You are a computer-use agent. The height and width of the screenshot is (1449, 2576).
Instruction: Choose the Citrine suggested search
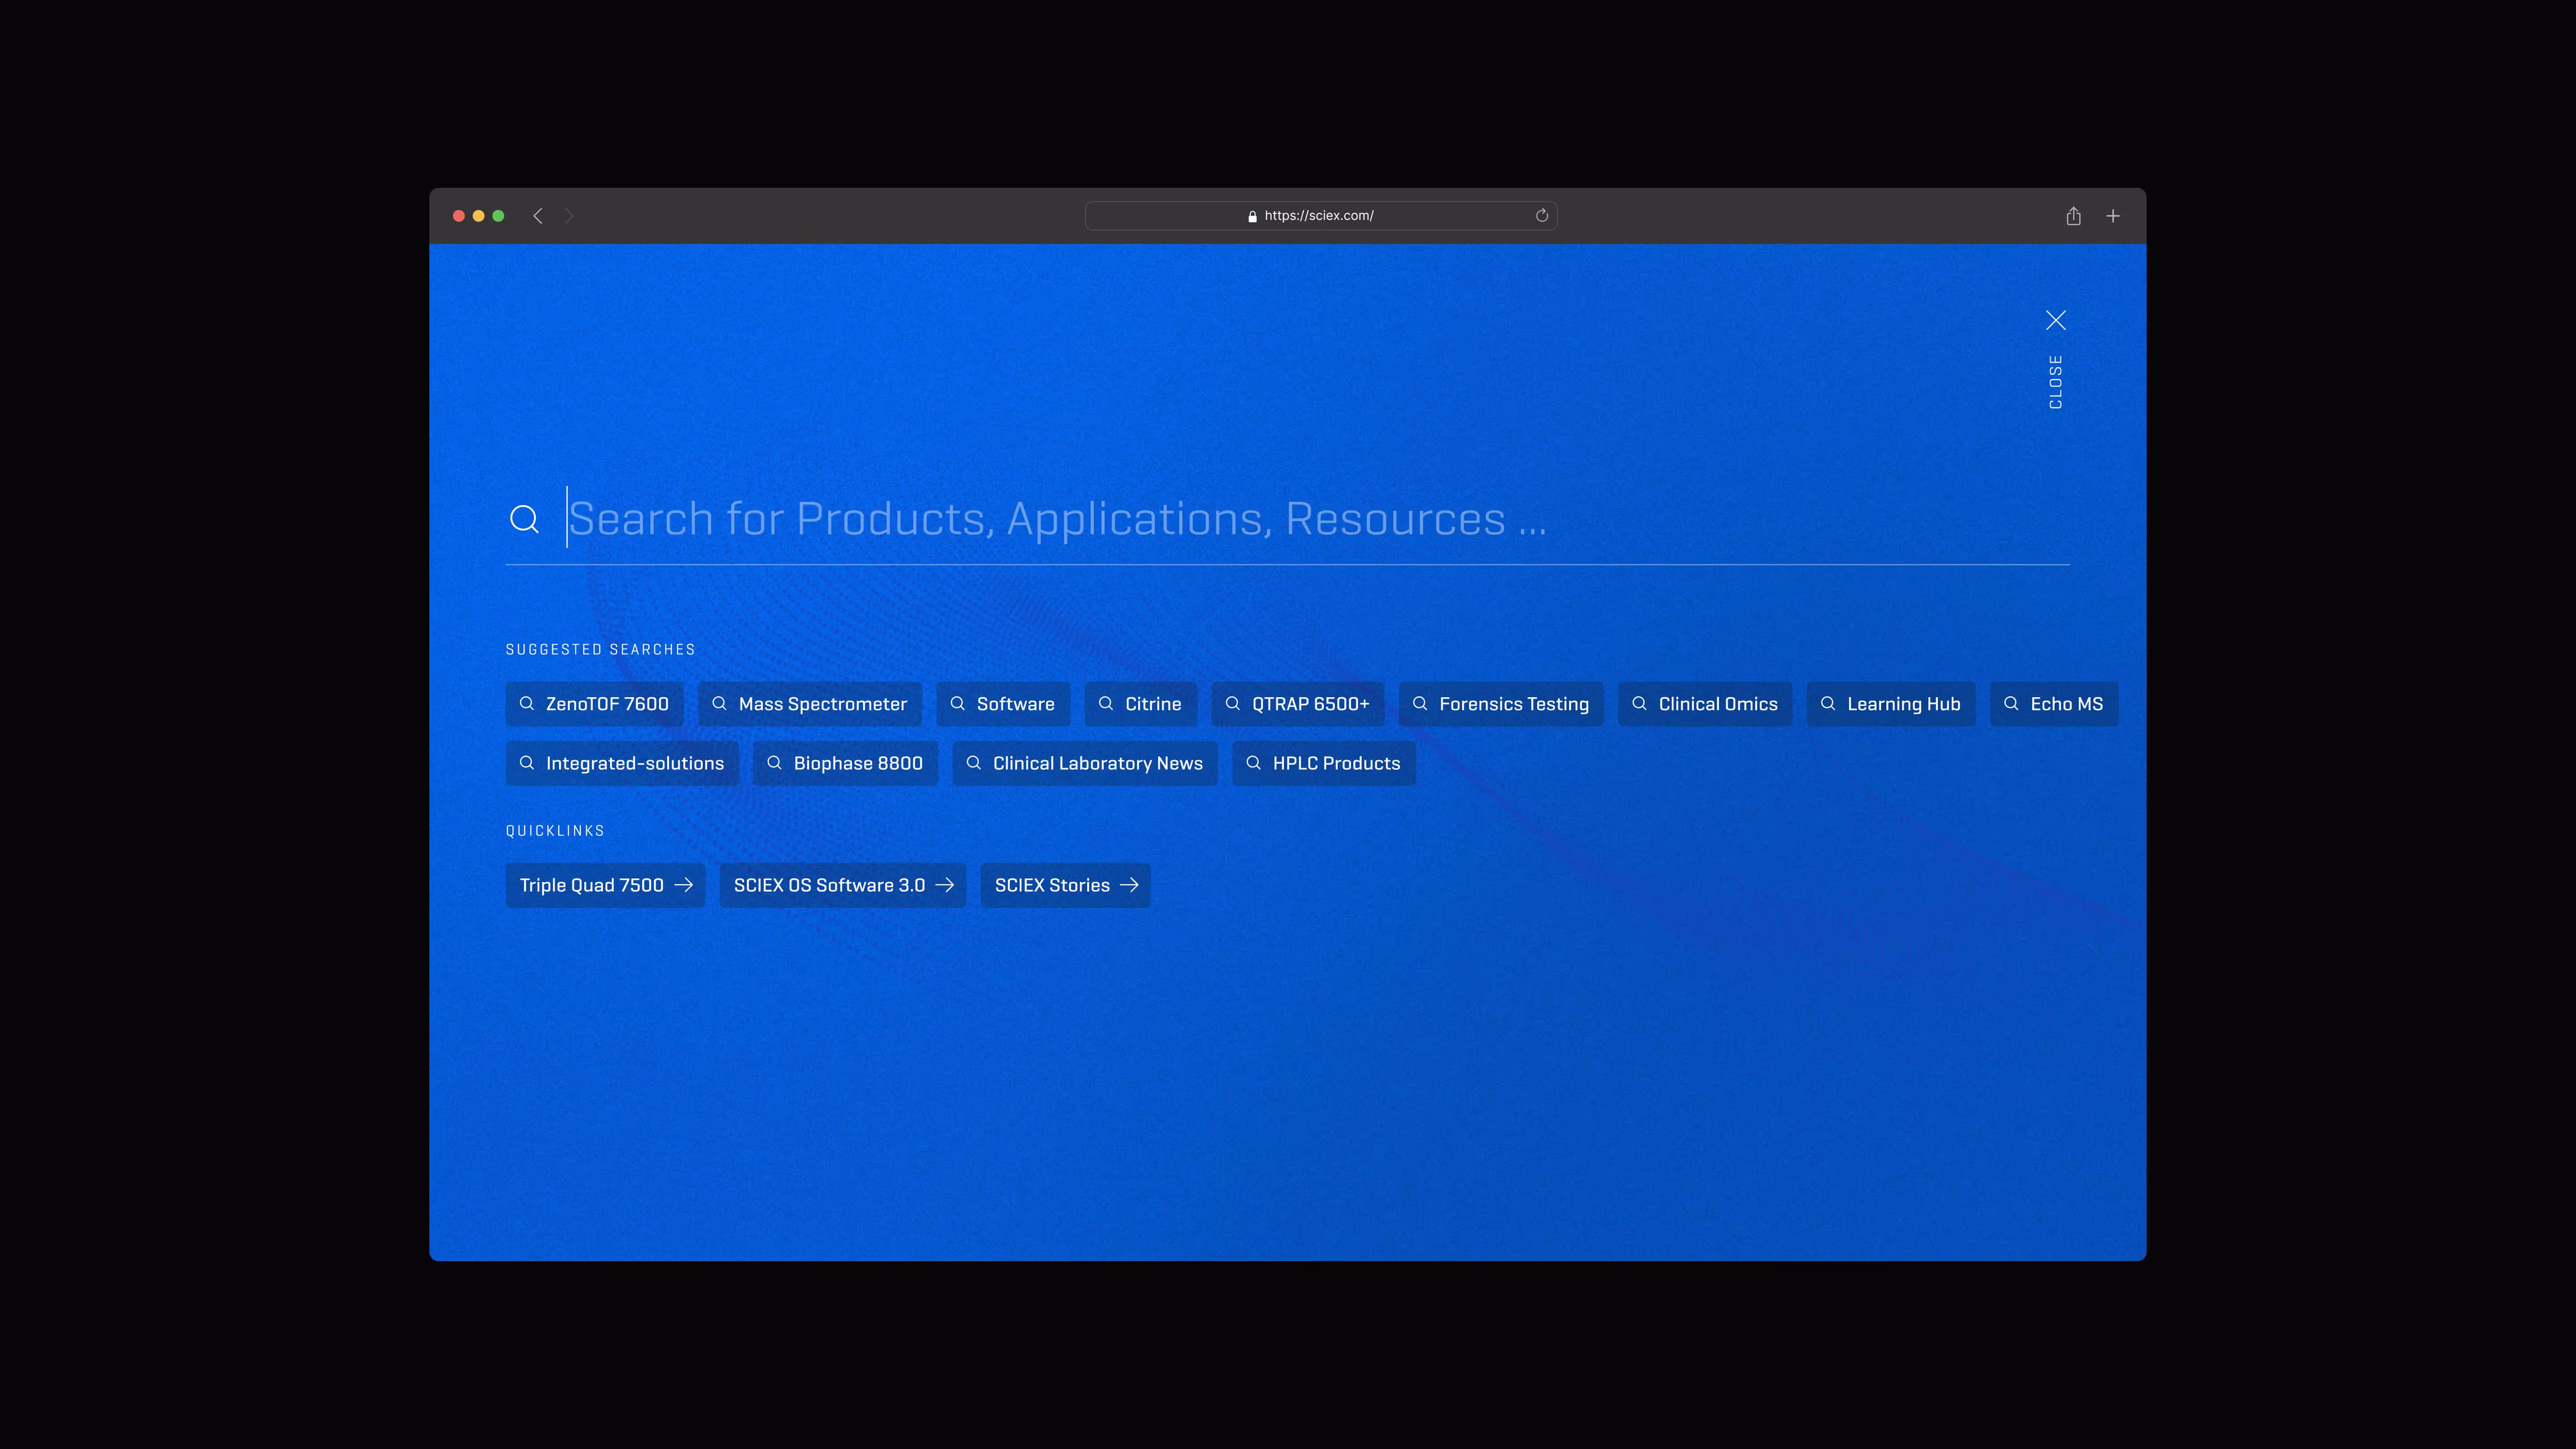[1141, 704]
